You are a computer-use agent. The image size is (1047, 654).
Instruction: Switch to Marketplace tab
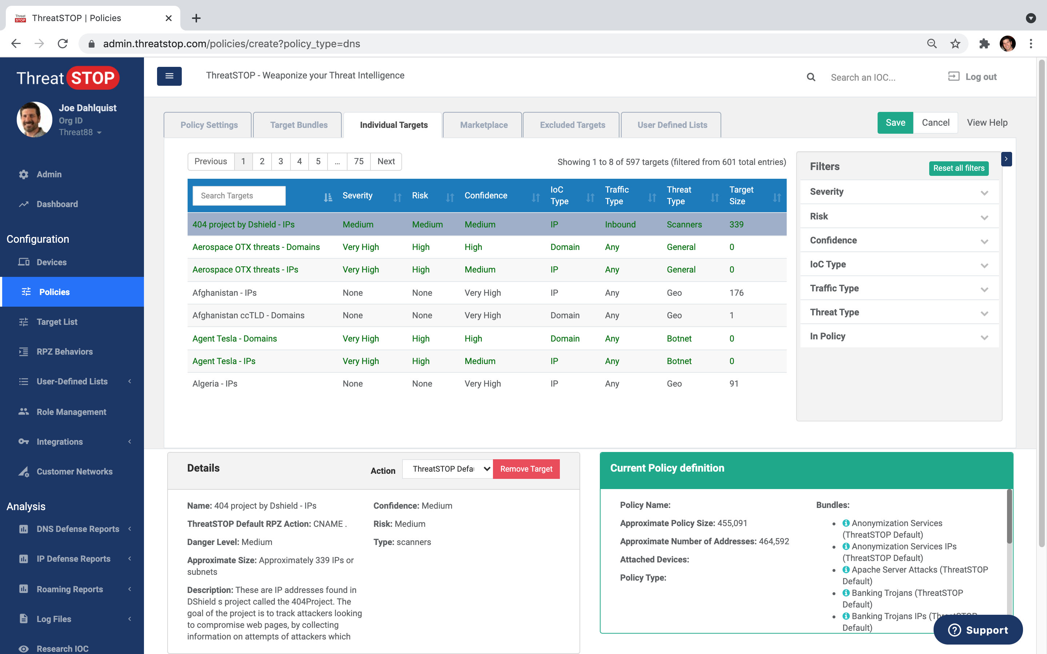coord(483,125)
